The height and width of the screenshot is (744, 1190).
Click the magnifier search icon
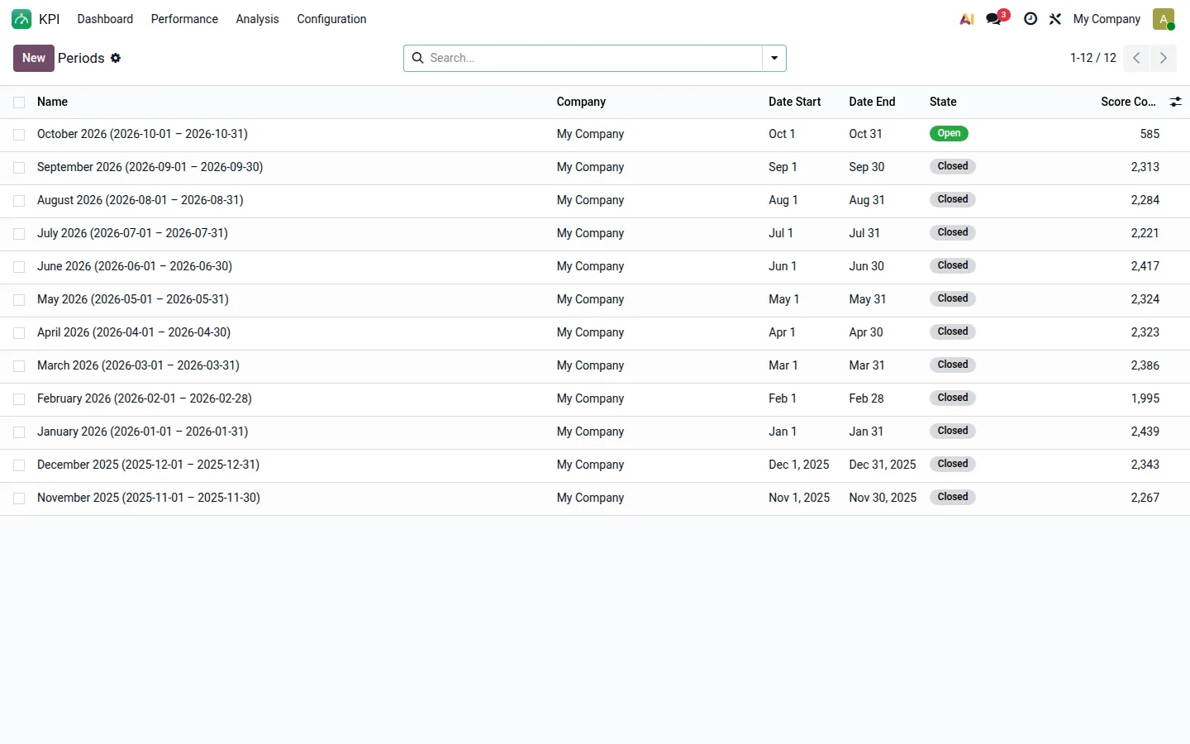click(418, 58)
